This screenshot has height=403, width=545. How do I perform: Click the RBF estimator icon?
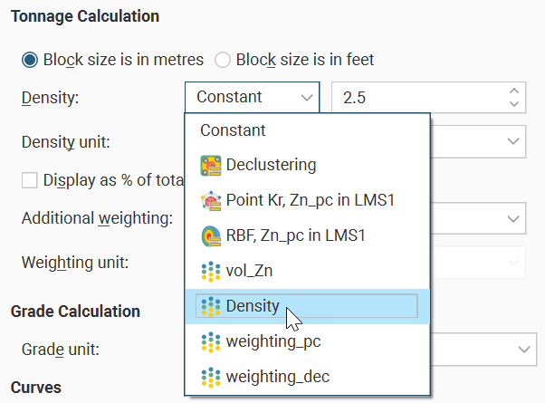click(211, 235)
